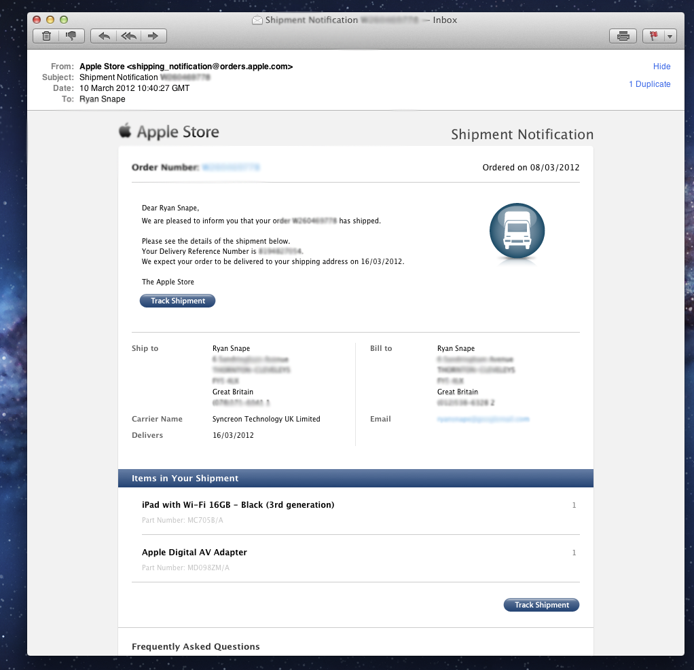Click the Apple logo in header
The width and height of the screenshot is (694, 670).
(125, 130)
